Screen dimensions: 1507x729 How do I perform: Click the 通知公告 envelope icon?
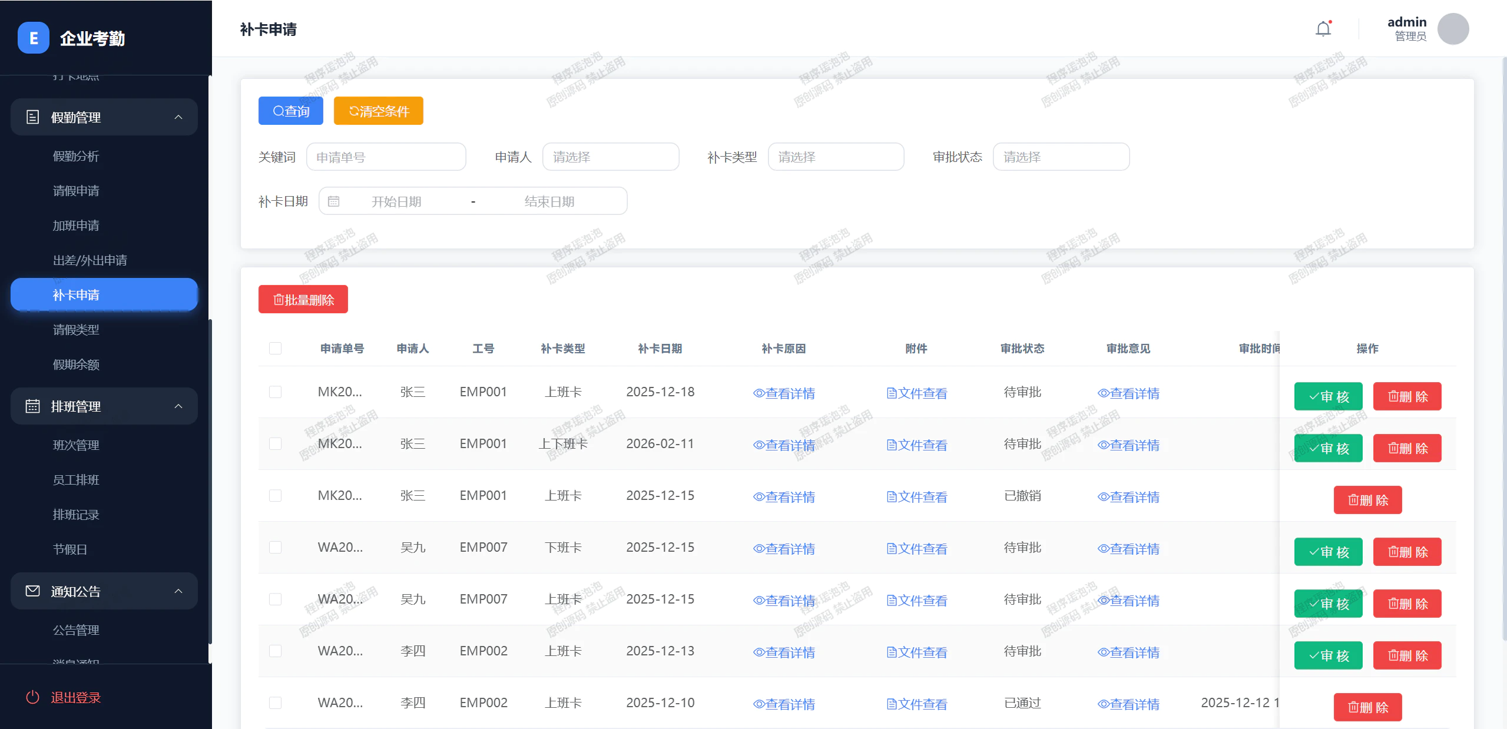[33, 591]
